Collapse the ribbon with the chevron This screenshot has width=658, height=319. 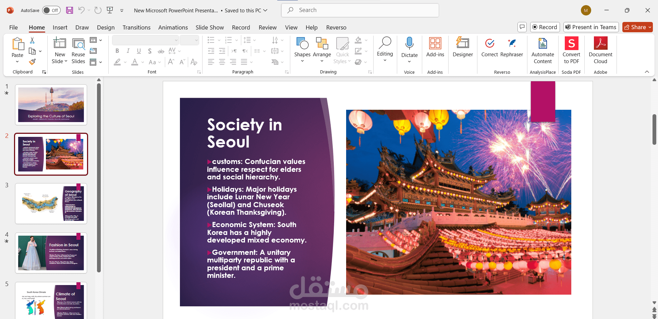[x=647, y=72]
